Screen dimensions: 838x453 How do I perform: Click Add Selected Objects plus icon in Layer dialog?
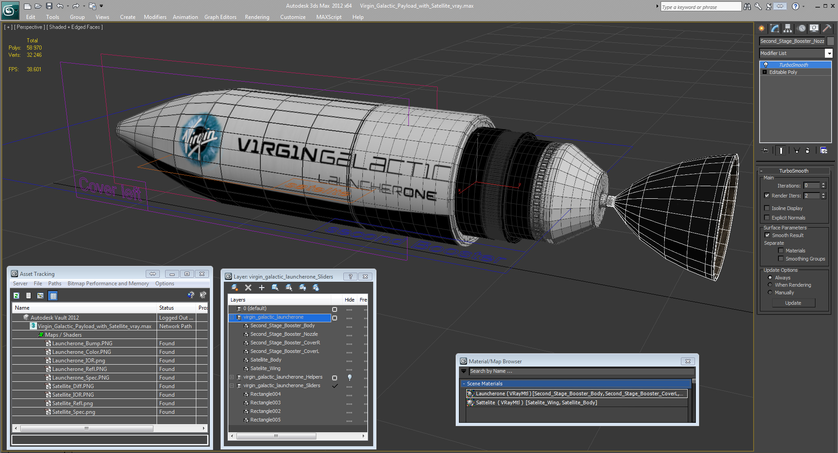pyautogui.click(x=262, y=288)
